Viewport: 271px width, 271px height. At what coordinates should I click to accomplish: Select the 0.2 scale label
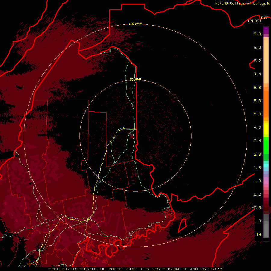[x=257, y=195]
